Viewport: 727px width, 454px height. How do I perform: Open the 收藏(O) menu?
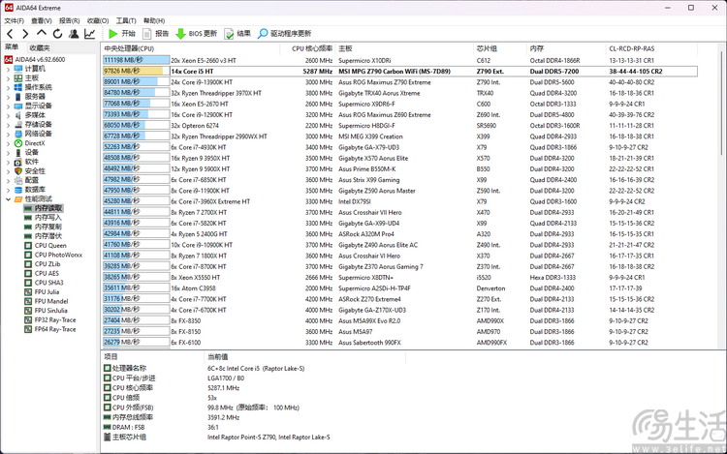pos(98,21)
